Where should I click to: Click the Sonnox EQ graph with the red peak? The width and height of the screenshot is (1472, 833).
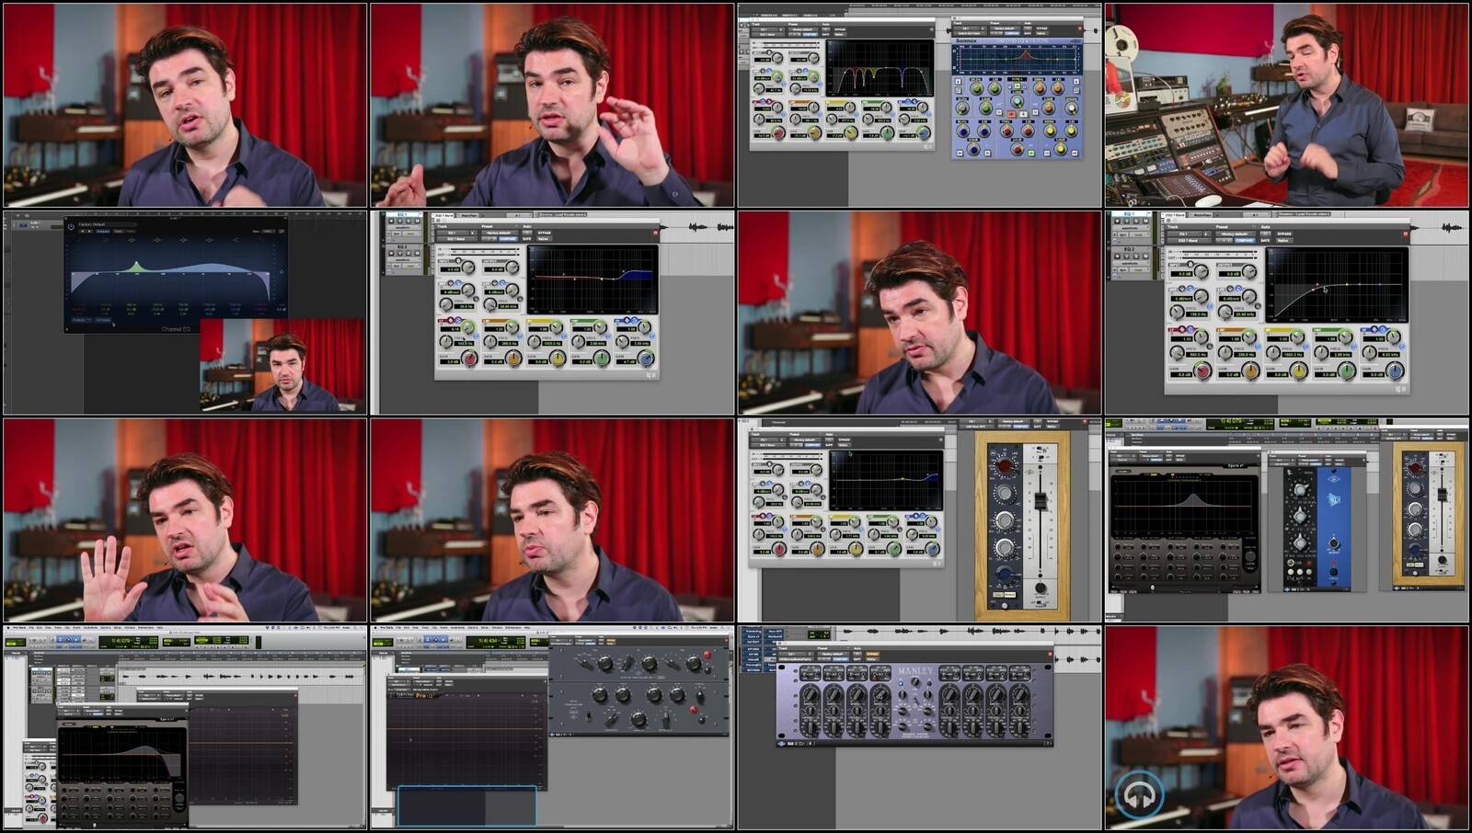point(1017,60)
